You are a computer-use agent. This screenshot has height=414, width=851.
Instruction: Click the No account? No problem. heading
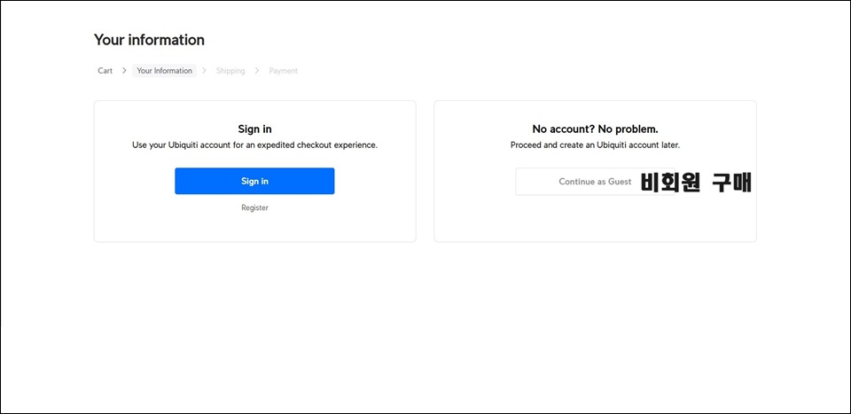tap(595, 129)
